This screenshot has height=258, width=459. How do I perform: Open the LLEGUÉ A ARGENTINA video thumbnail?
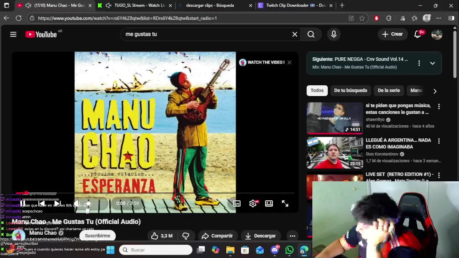pos(335,153)
